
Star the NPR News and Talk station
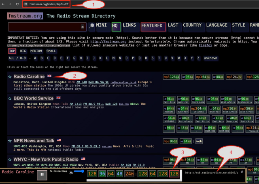10,141
